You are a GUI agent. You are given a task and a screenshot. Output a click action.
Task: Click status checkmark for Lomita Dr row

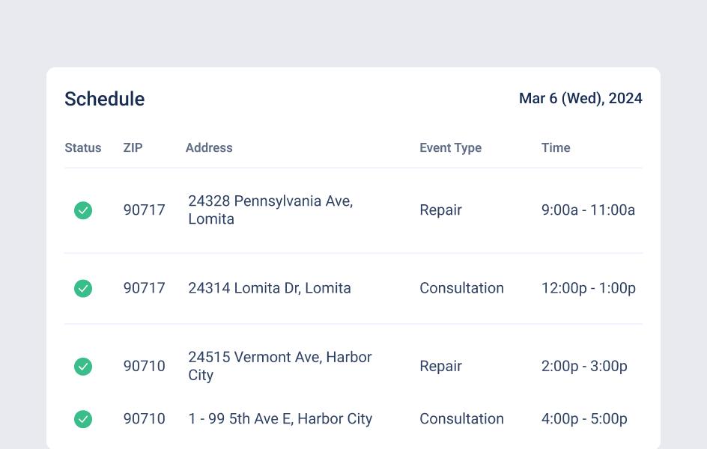tap(83, 288)
